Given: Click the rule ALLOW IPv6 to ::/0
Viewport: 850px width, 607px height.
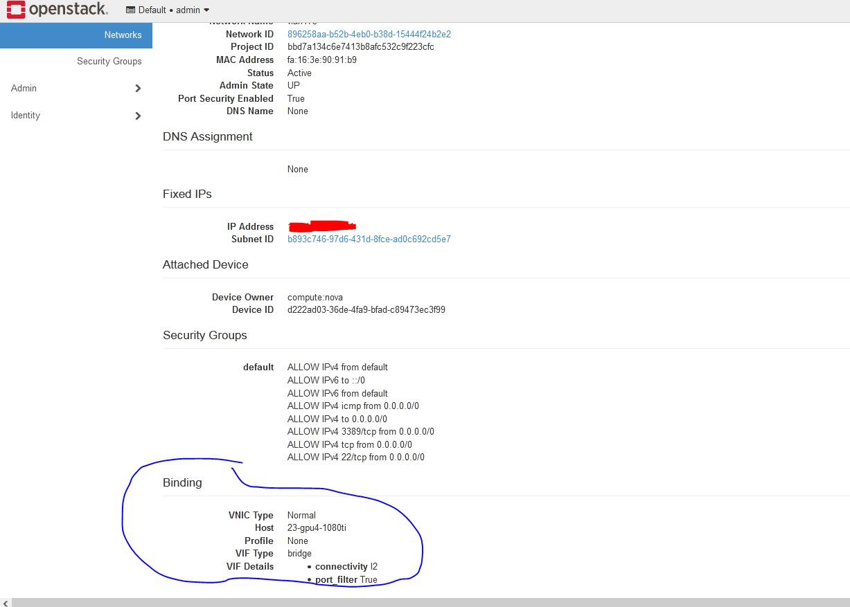Looking at the screenshot, I should (x=326, y=380).
